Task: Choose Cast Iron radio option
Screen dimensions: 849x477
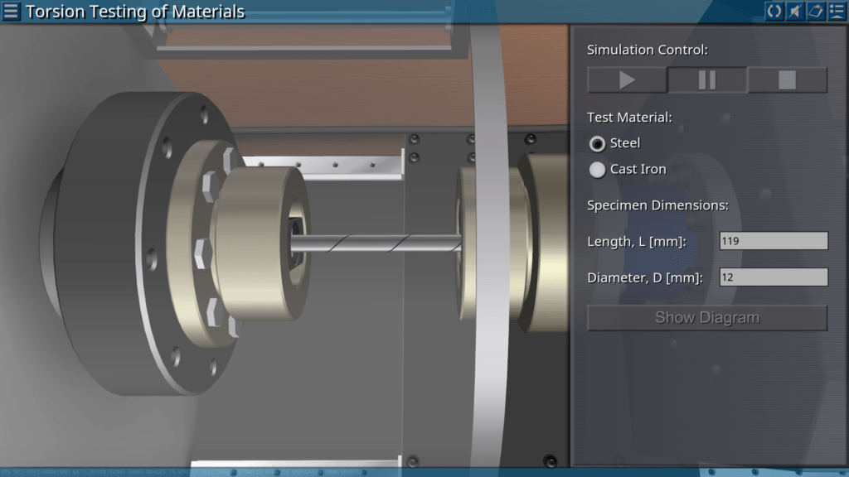Action: click(597, 170)
